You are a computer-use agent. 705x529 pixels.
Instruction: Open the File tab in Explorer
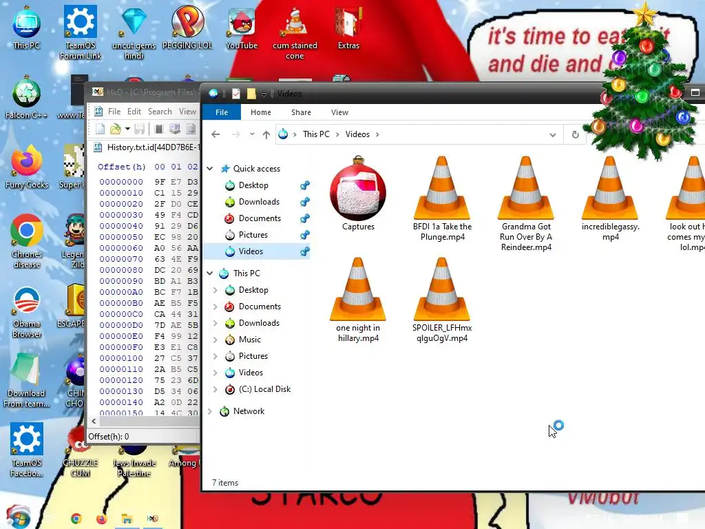pyautogui.click(x=222, y=112)
